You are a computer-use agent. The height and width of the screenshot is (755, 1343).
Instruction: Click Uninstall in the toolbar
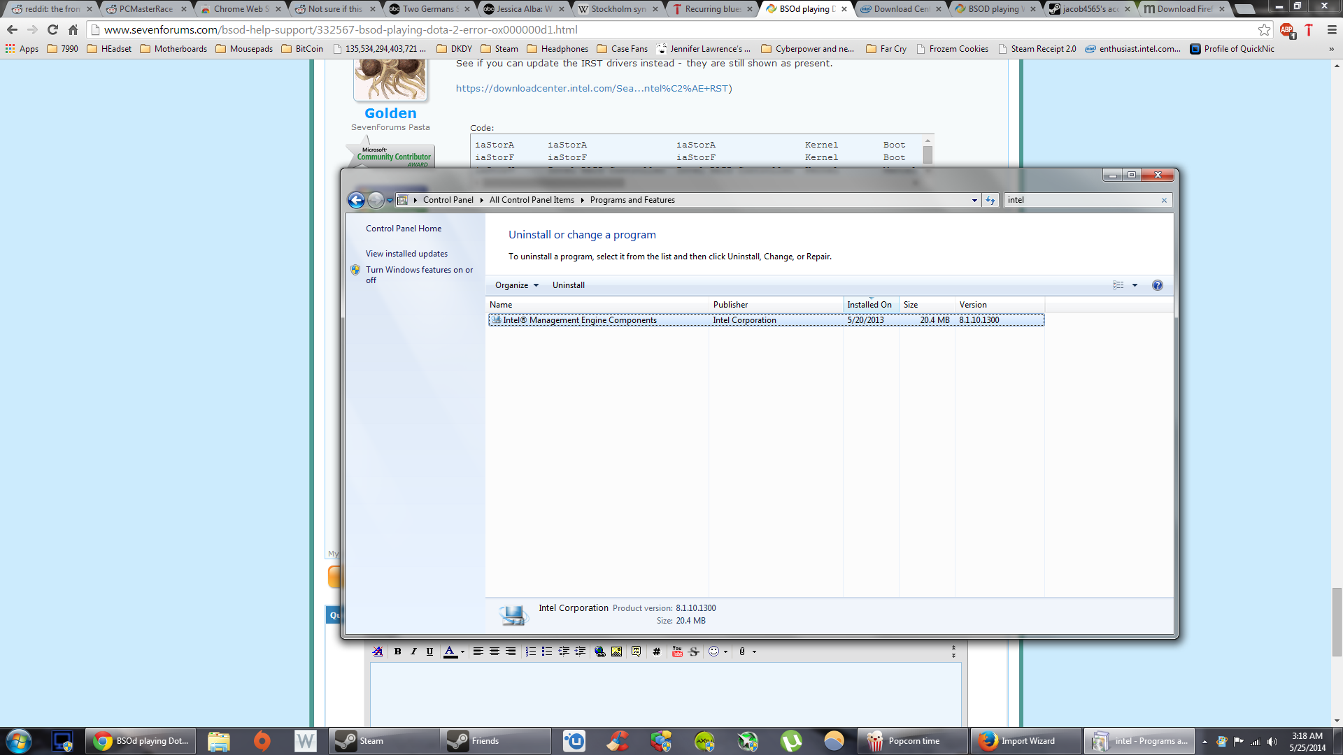(x=568, y=285)
